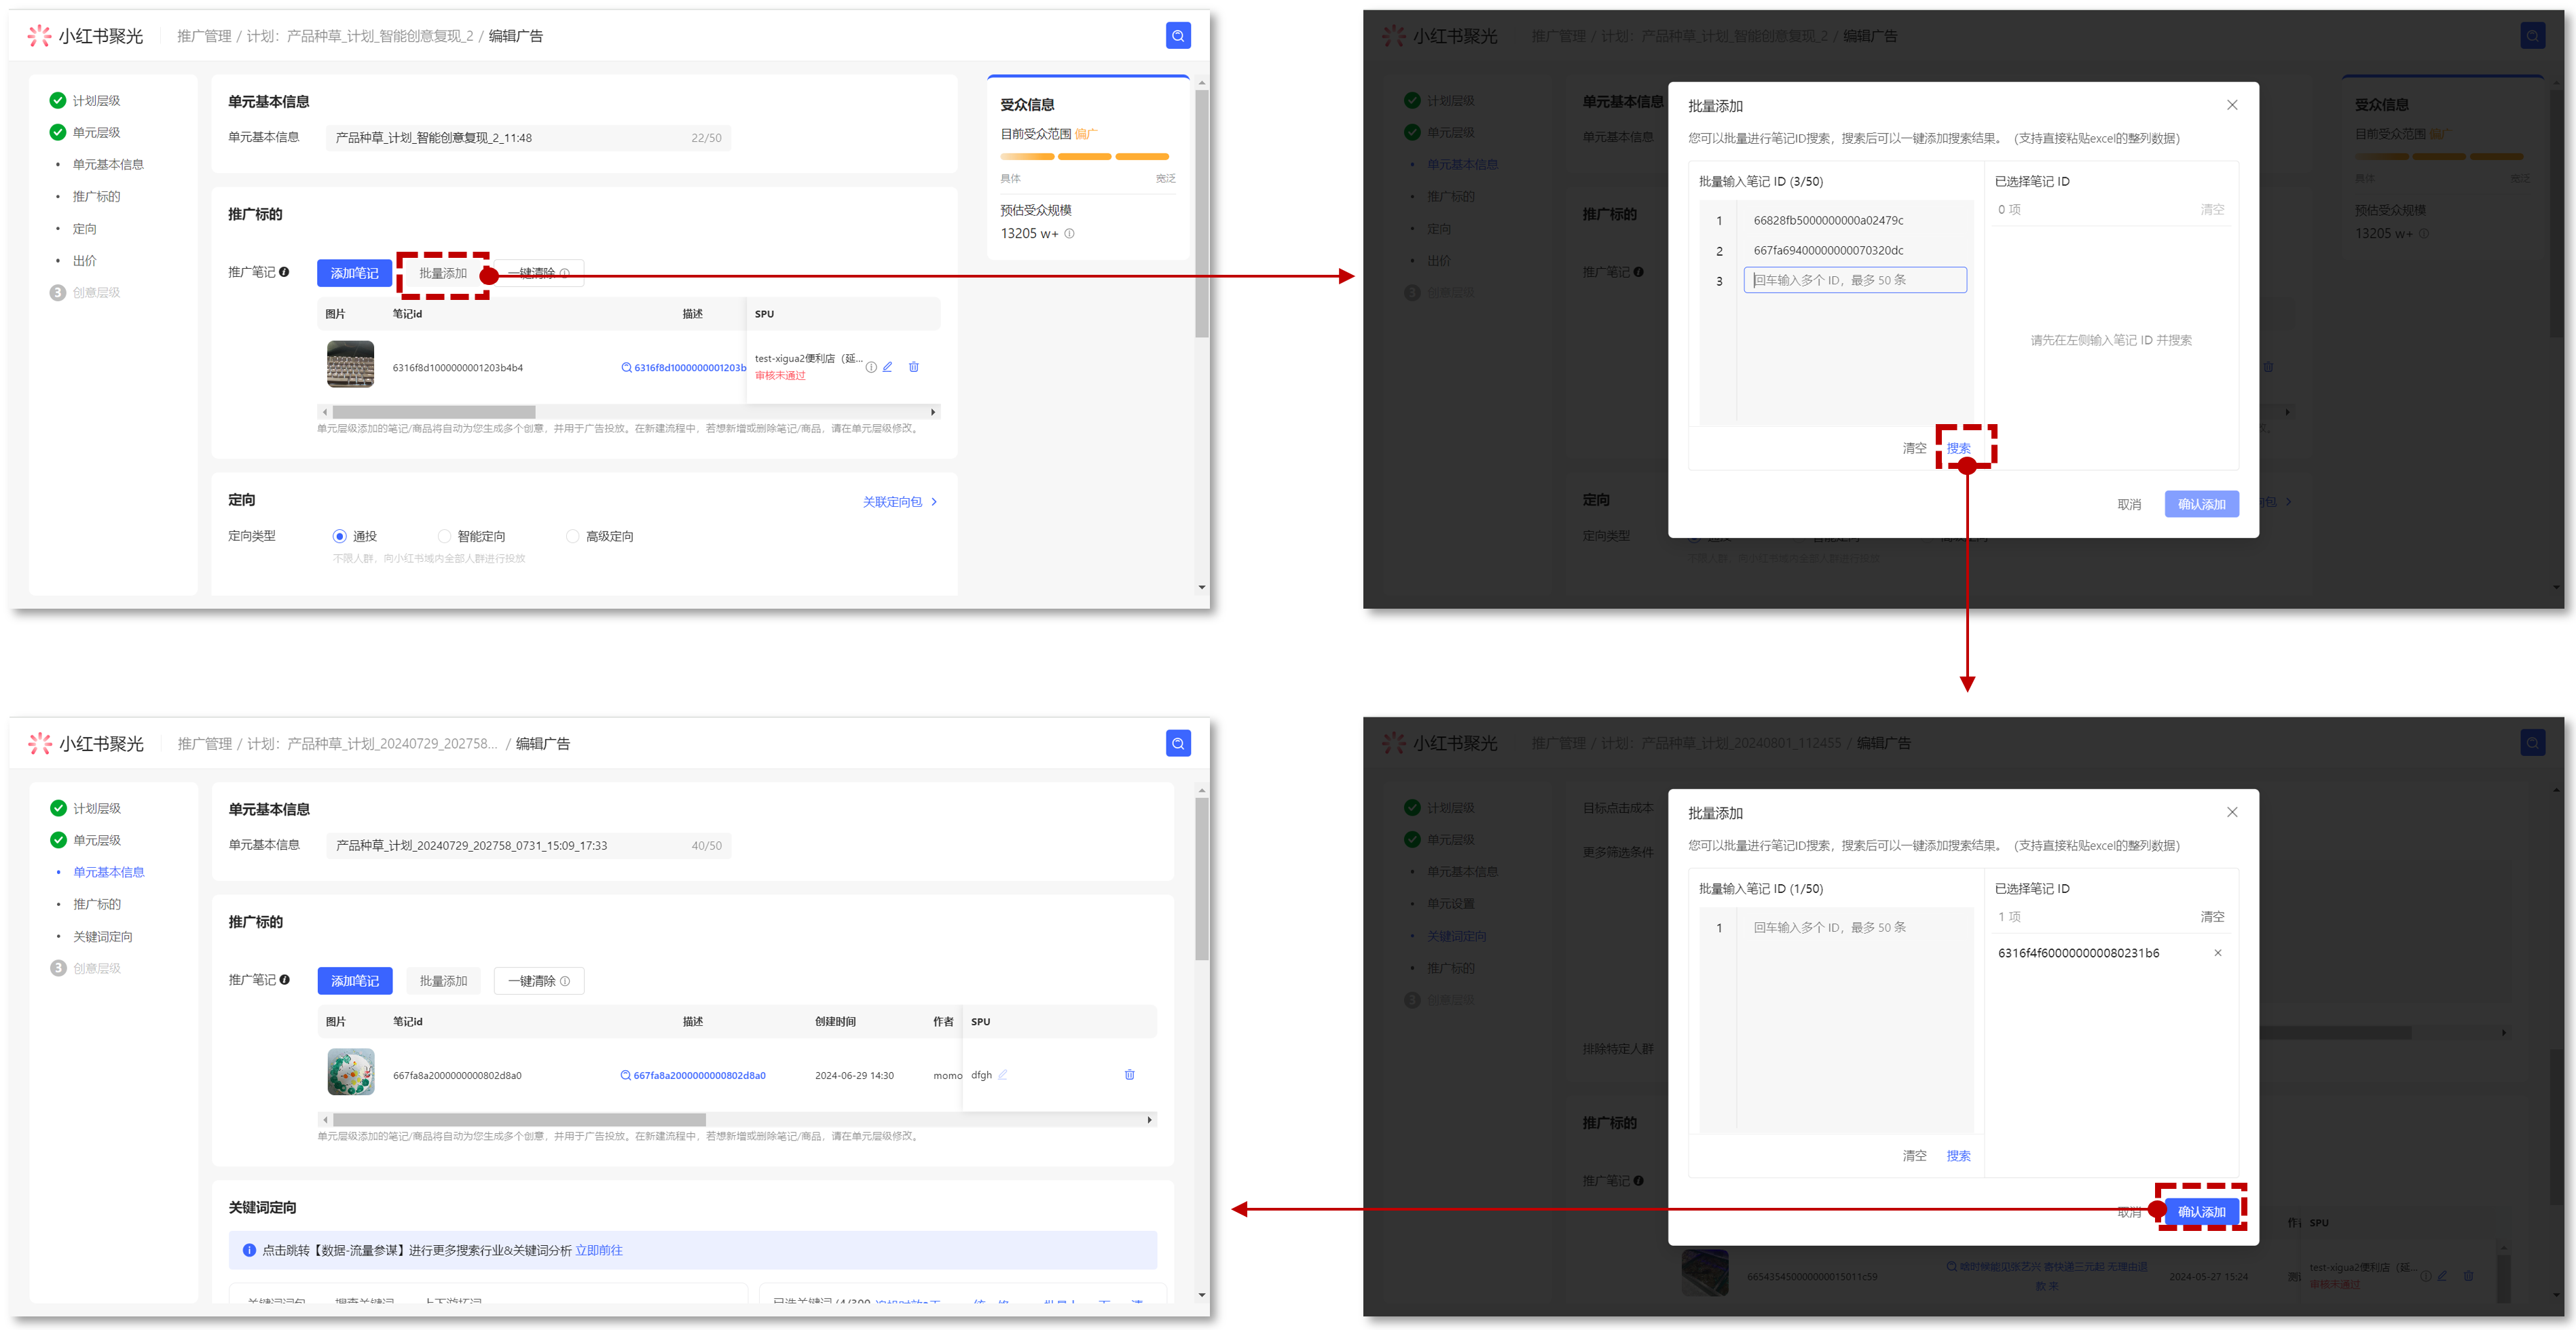This screenshot has height=1330, width=2576.
Task: Click horizontal scrollbar thumb under 6316f8d1 table
Action: coord(434,412)
